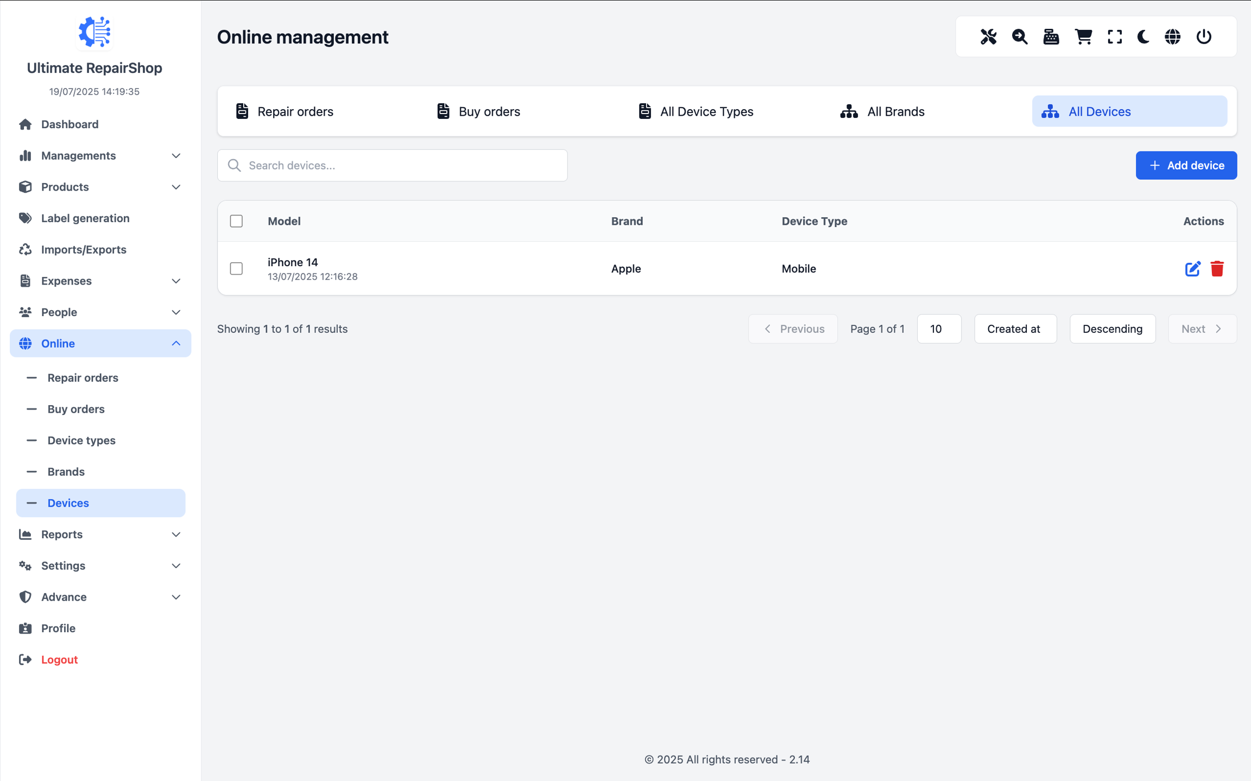This screenshot has width=1251, height=781.
Task: Enter fullscreen mode via the expand icon
Action: [1115, 37]
